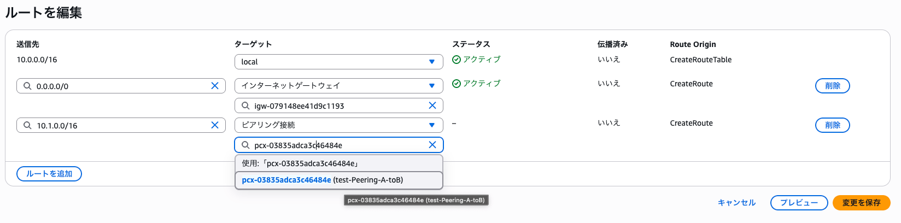
Task: Clear the 0.0.0.0/0 destination field
Action: pyautogui.click(x=215, y=86)
